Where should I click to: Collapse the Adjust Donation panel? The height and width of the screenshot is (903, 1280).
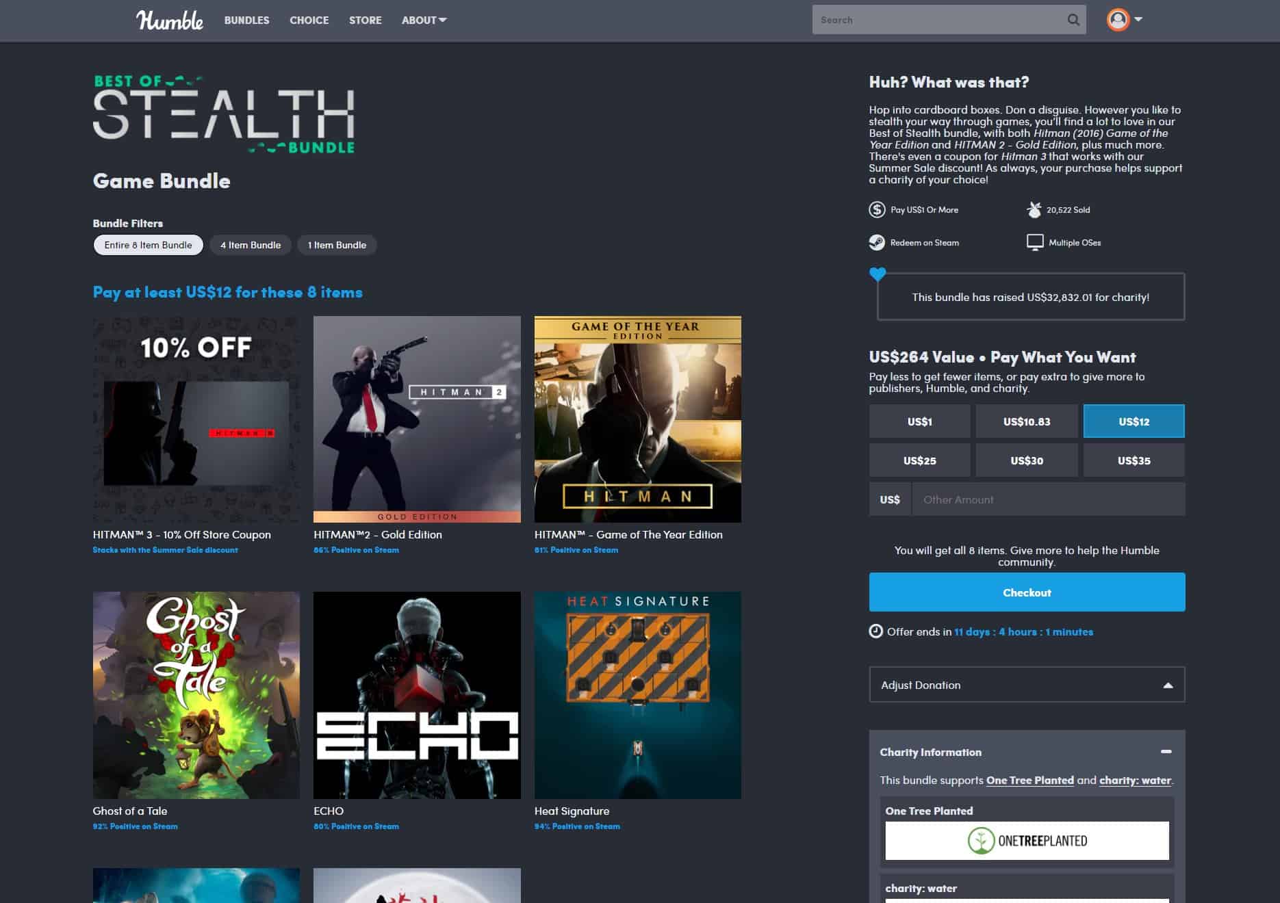1027,685
